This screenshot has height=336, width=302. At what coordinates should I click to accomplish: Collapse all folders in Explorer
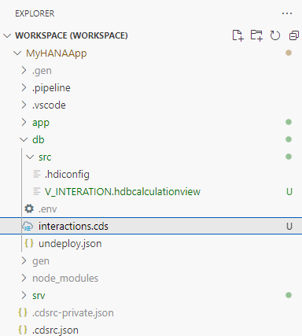pos(294,35)
